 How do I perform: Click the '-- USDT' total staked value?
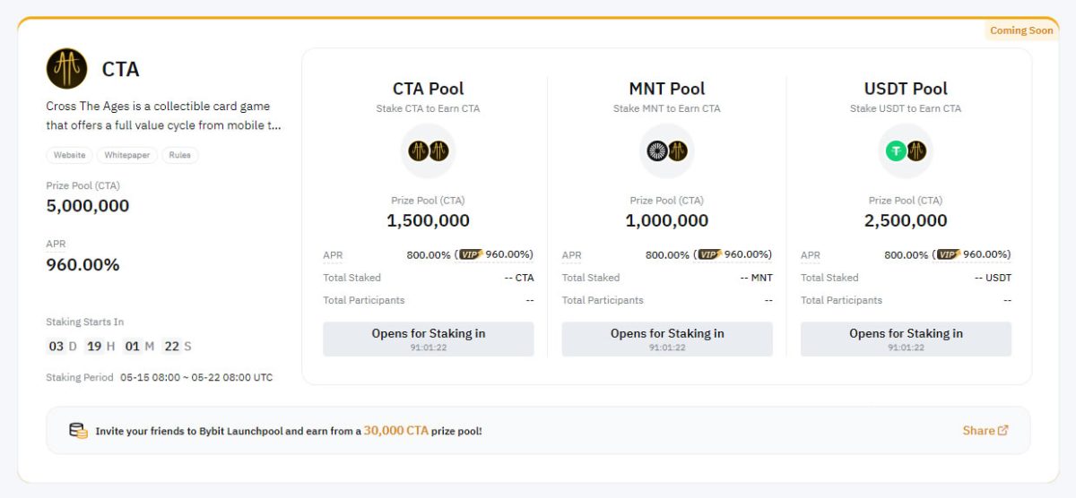tap(994, 278)
